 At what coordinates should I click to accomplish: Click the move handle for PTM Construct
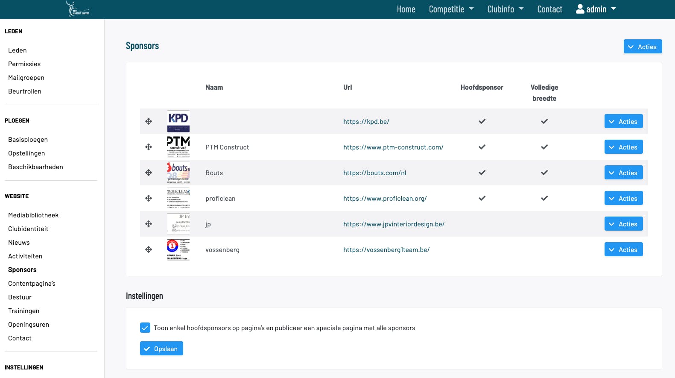(149, 147)
